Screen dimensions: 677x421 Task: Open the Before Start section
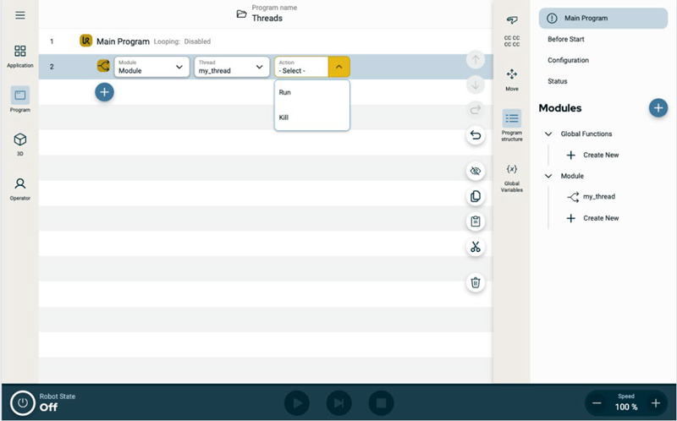(566, 39)
